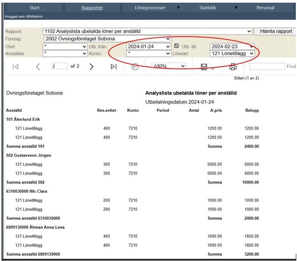297x261 pixels.
Task: Go to first report page
Action: tap(16, 67)
